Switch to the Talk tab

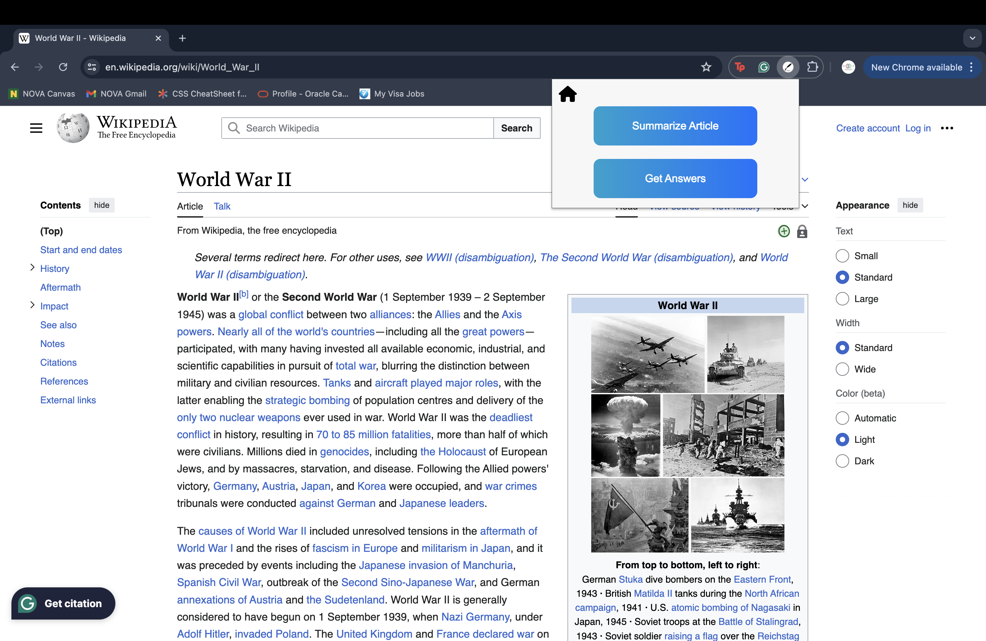click(222, 206)
